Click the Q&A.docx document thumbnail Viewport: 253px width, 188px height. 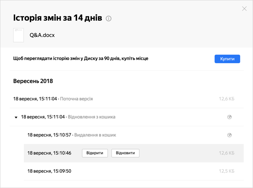18,35
